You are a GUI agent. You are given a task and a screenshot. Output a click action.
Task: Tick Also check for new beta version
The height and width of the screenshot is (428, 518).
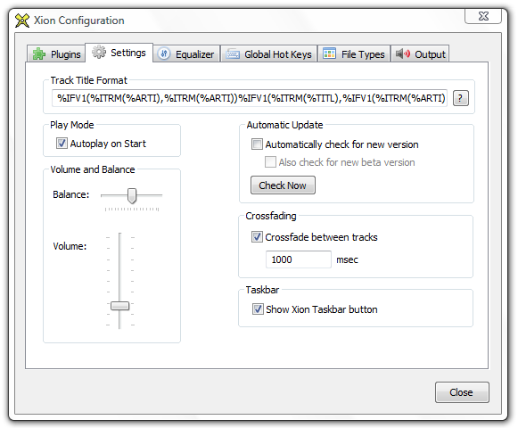(270, 162)
